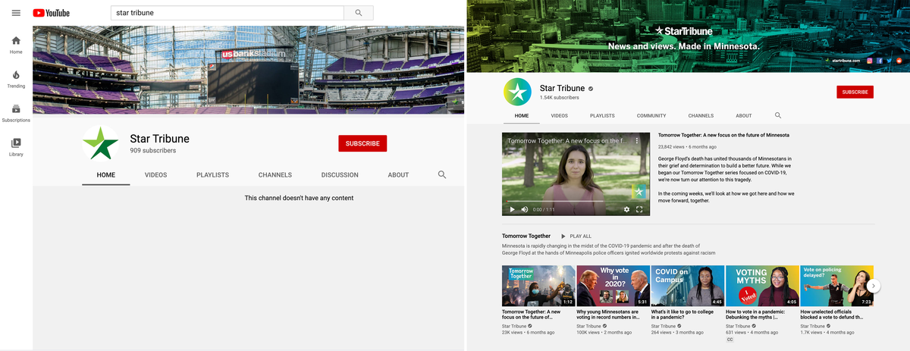The height and width of the screenshot is (351, 910).
Task: Open Why vote in 2020 thumbnail
Action: (x=612, y=286)
